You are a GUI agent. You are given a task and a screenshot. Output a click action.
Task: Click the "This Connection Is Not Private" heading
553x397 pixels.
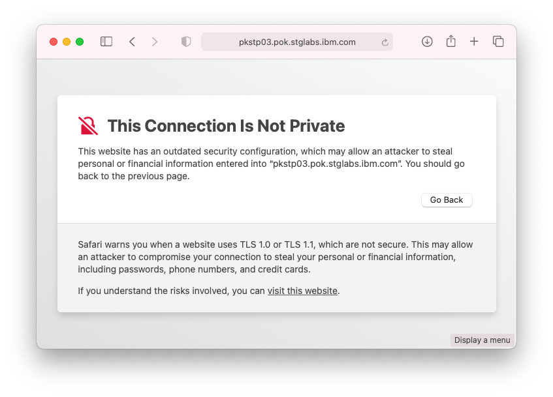[226, 126]
